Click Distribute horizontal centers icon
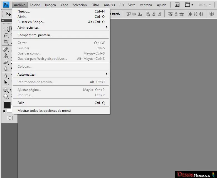This screenshot has height=178, width=217. [x=195, y=14]
